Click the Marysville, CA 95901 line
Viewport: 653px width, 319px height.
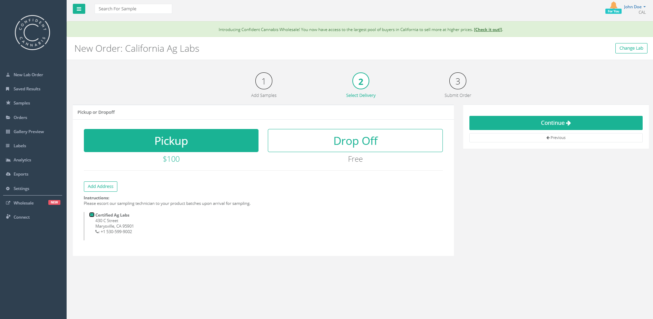(x=115, y=226)
